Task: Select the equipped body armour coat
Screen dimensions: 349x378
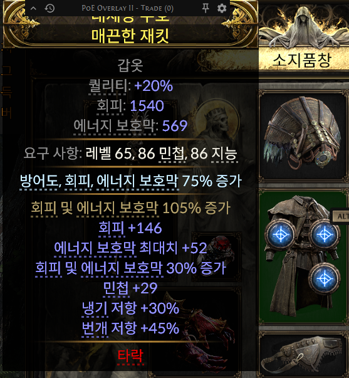Action: click(303, 256)
